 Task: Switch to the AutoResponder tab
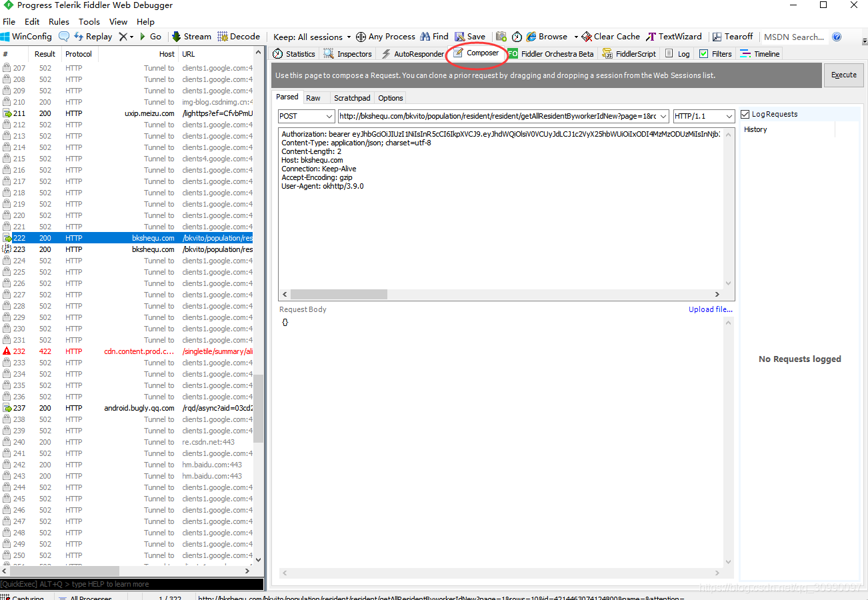pos(412,54)
